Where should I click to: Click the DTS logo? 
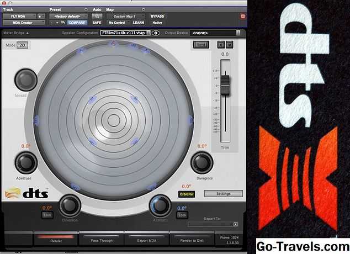(26, 193)
